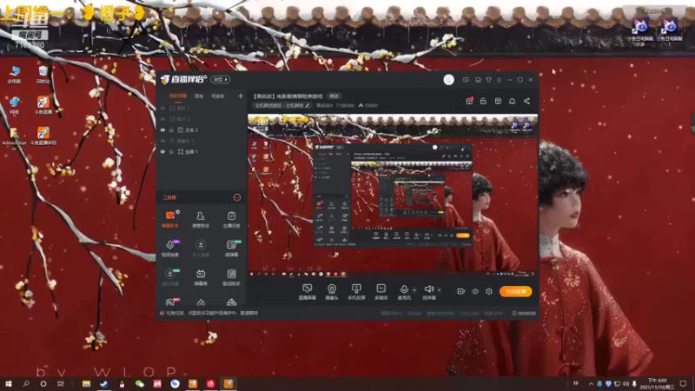695x391 pixels.
Task: Open the 歌词助手 tool
Action: coord(231,277)
